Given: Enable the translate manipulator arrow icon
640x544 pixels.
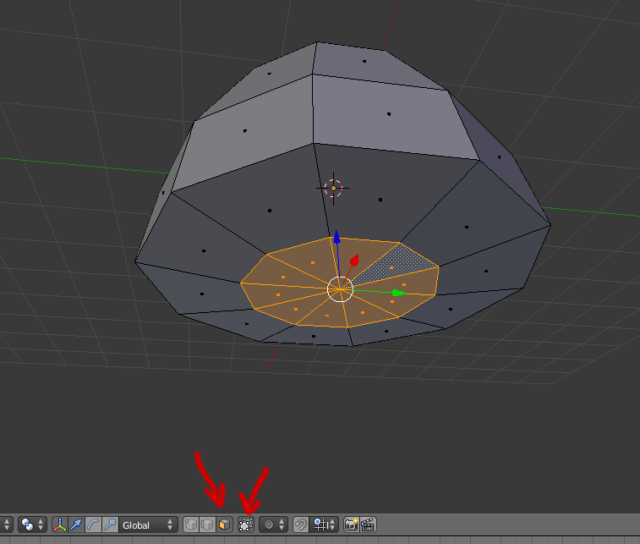Looking at the screenshot, I should [x=76, y=525].
